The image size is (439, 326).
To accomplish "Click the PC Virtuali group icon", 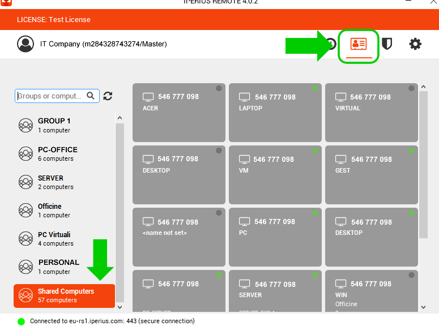I will point(25,238).
